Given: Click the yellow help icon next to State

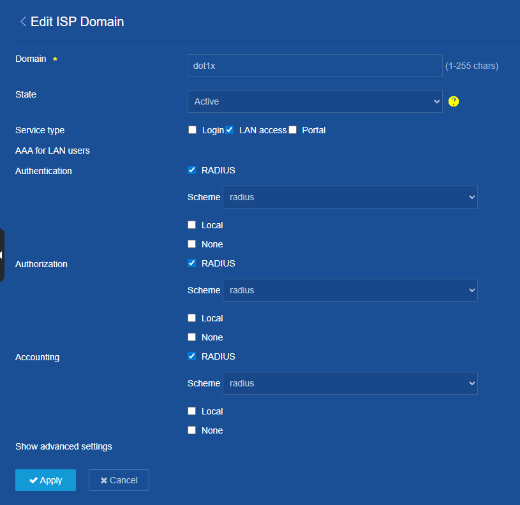Looking at the screenshot, I should click(x=454, y=101).
